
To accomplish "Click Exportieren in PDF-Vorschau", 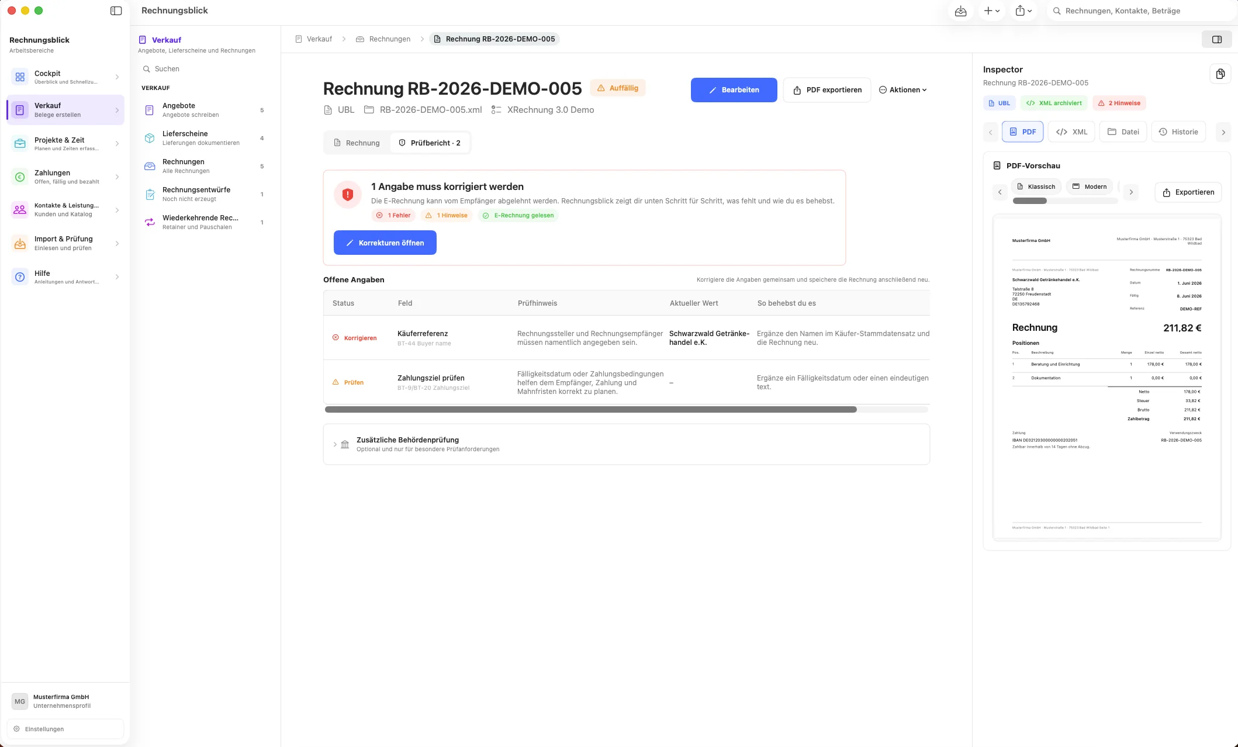I will tap(1188, 192).
